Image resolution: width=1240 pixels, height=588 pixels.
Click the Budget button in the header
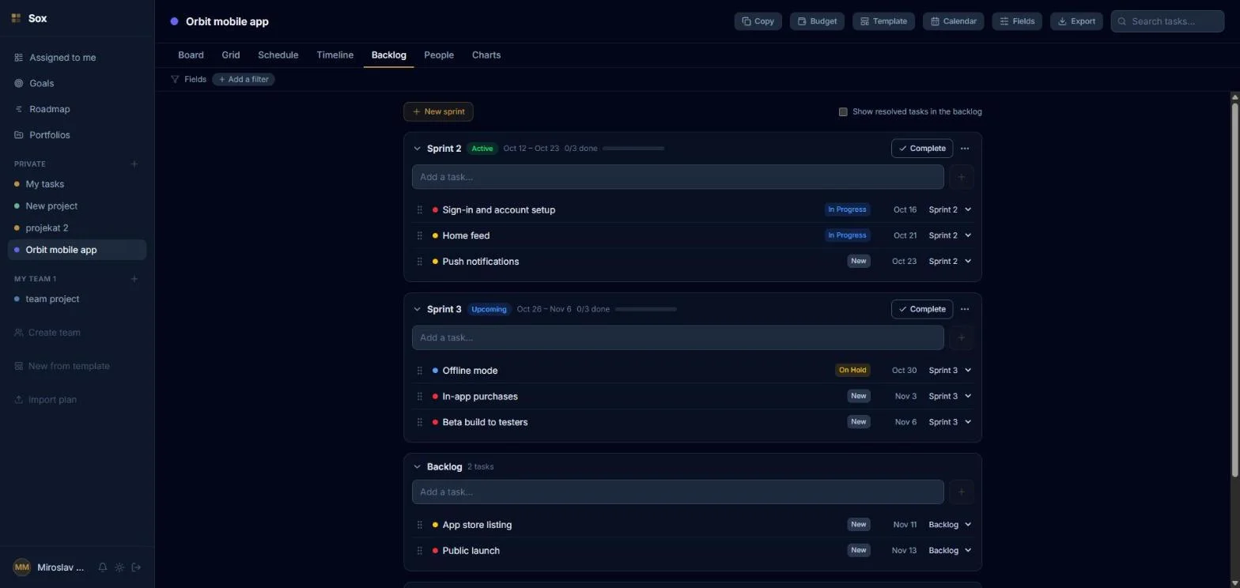click(x=817, y=21)
